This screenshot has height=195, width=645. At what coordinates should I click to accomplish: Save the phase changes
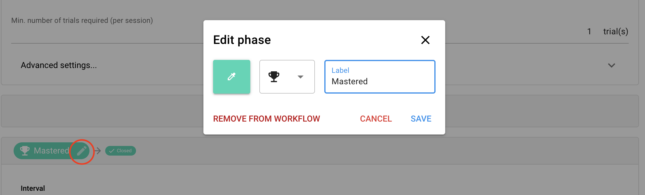tap(421, 119)
